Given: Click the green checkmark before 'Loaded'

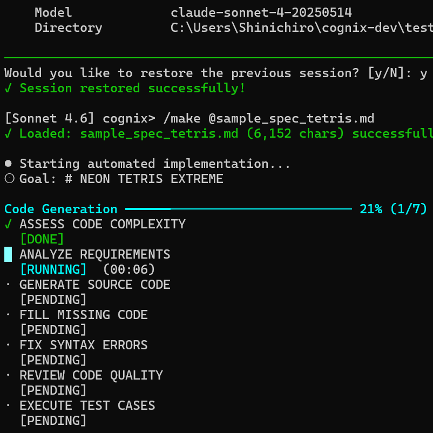Looking at the screenshot, I should [8, 134].
